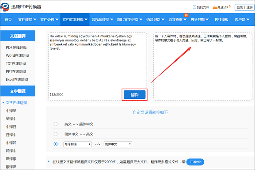
Task: Select 韩译中 in sidebar
Action: click(x=11, y=151)
